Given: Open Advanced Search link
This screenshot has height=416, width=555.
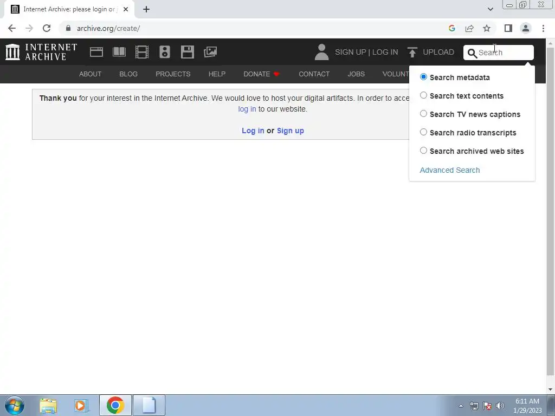Looking at the screenshot, I should [x=450, y=170].
